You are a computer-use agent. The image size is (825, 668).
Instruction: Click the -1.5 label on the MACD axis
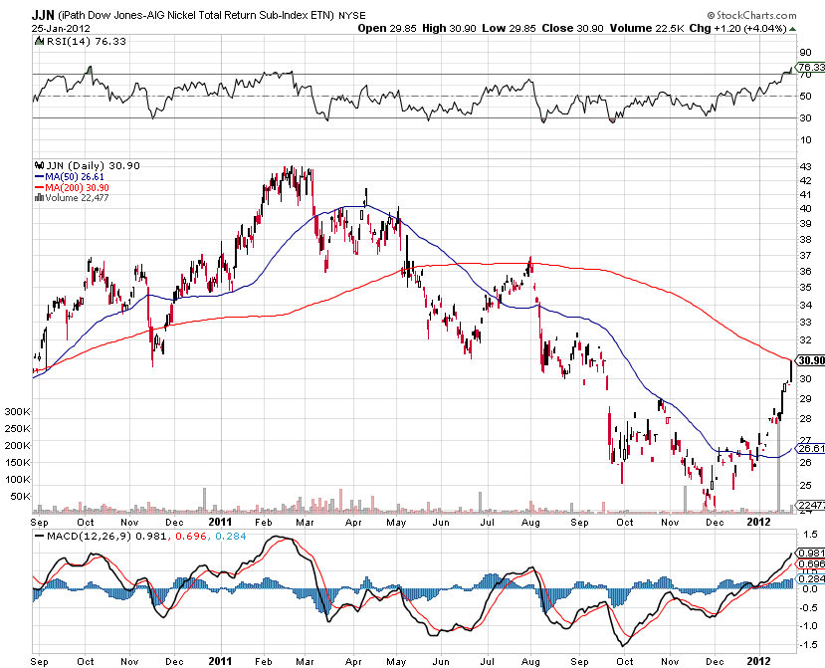tap(808, 644)
